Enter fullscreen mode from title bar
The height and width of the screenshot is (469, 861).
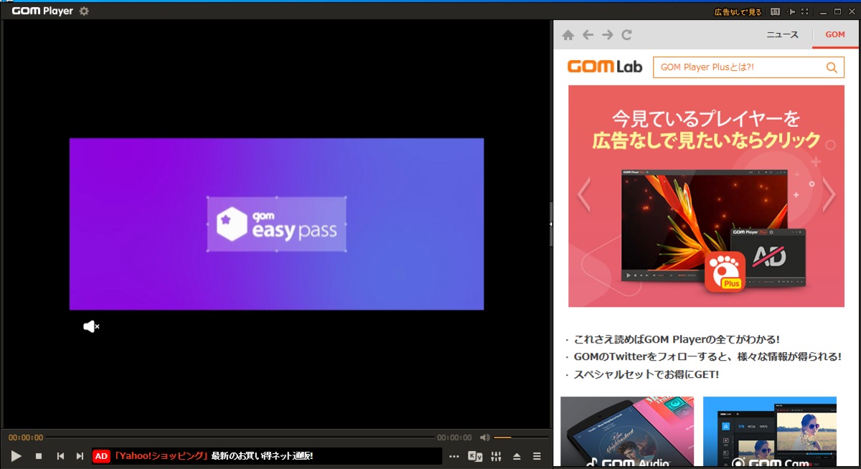(x=804, y=11)
